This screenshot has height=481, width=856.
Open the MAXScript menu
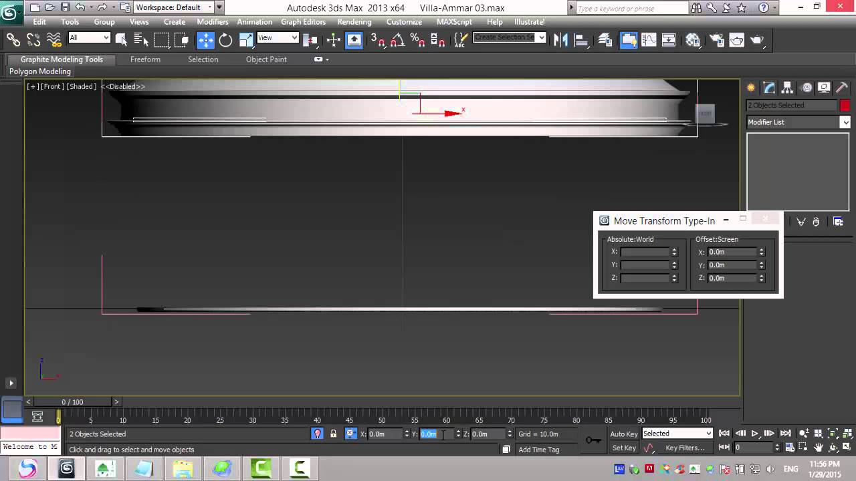click(x=454, y=21)
